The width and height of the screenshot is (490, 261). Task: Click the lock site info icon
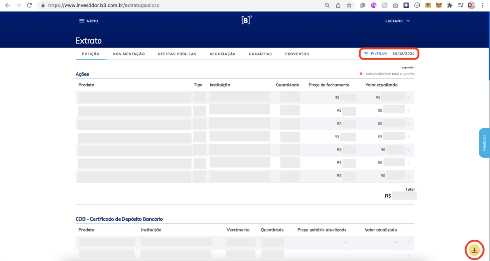(x=43, y=5)
